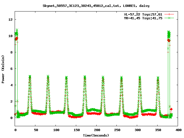Click the peak top near 305 seconds
Viewport: 184px width, 138px height.
pos(140,77)
